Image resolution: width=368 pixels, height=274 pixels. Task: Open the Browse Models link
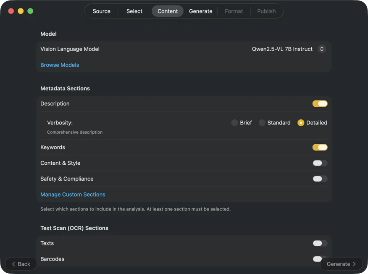pyautogui.click(x=59, y=65)
